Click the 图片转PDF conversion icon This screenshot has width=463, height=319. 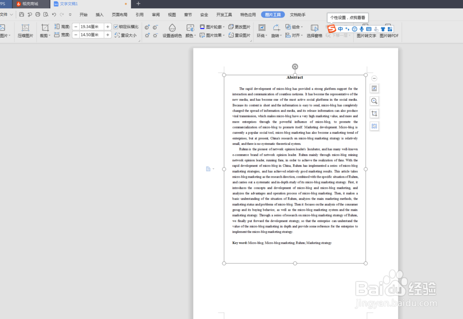pos(388,35)
